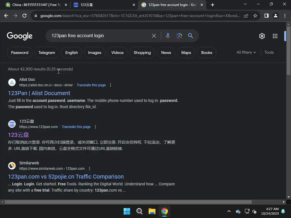Viewport: 291px width, 218px height.
Task: View site information lock icon
Action: (36, 16)
